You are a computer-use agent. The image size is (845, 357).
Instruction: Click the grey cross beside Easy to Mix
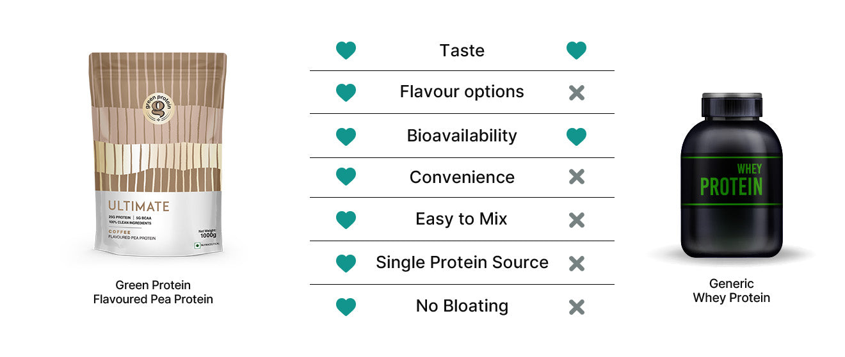click(577, 220)
